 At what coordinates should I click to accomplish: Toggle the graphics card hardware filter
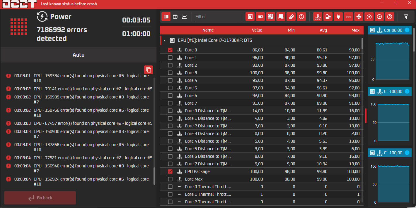[x=260, y=17]
